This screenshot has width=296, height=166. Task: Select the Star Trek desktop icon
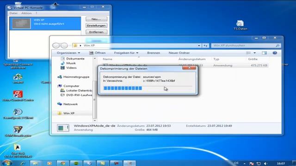18,151
